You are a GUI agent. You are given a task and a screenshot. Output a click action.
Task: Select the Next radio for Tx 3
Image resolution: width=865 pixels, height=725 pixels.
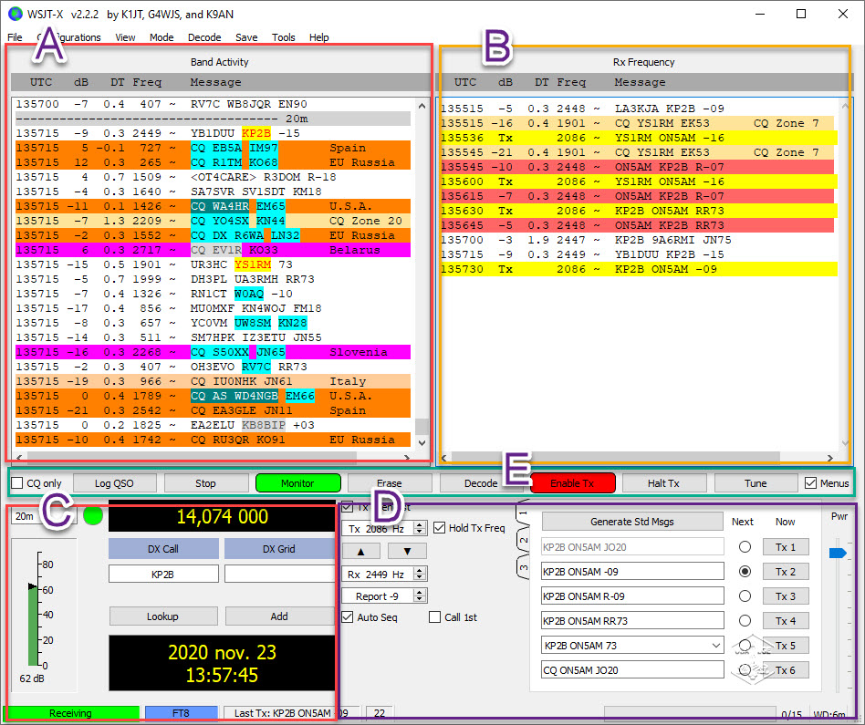point(745,596)
